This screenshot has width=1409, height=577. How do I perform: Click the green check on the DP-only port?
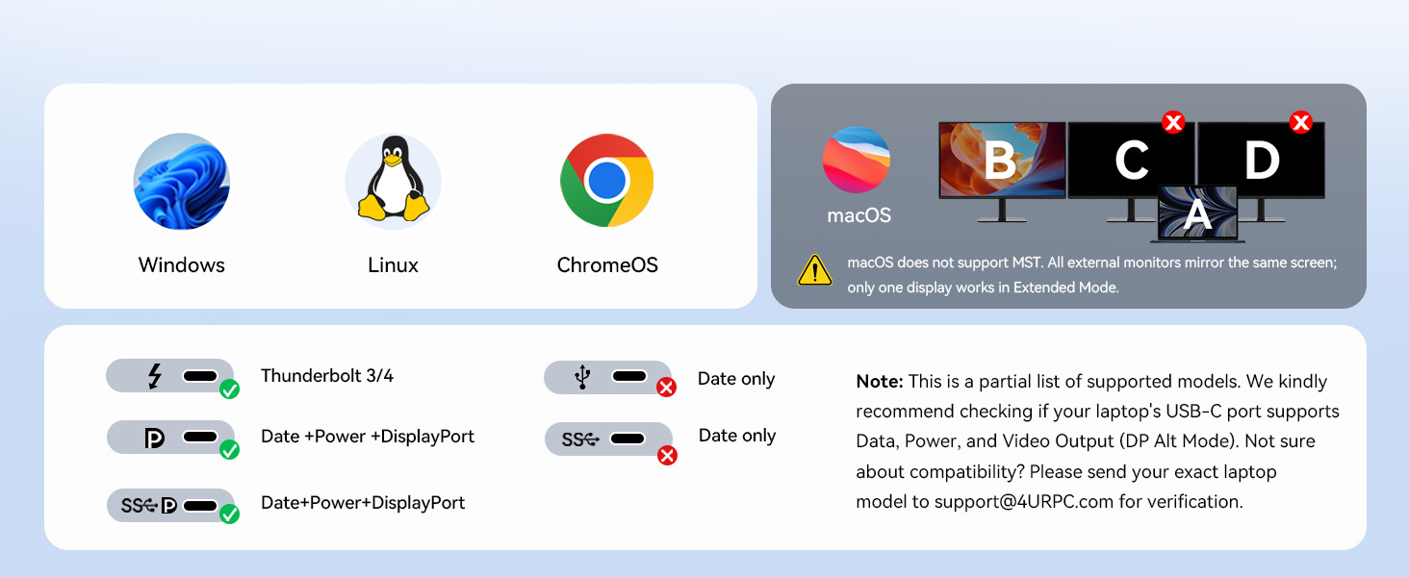(229, 450)
